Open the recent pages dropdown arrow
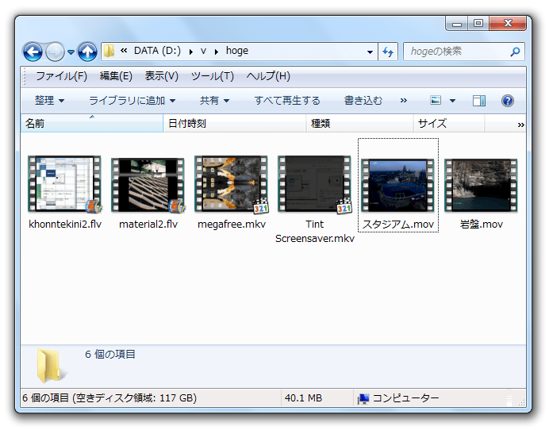This screenshot has height=430, width=549. 71,52
